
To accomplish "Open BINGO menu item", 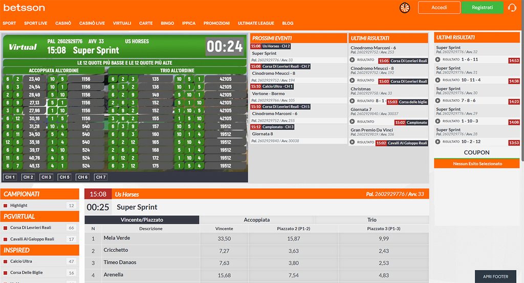I will (167, 23).
